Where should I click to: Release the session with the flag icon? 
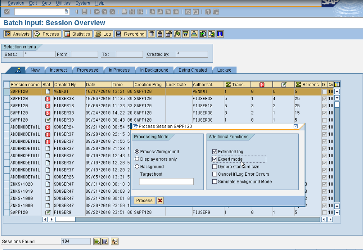(x=177, y=34)
